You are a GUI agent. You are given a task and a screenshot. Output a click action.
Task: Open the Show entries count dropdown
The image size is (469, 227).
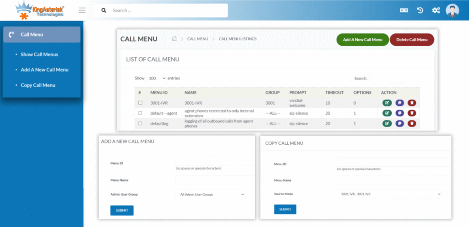156,79
